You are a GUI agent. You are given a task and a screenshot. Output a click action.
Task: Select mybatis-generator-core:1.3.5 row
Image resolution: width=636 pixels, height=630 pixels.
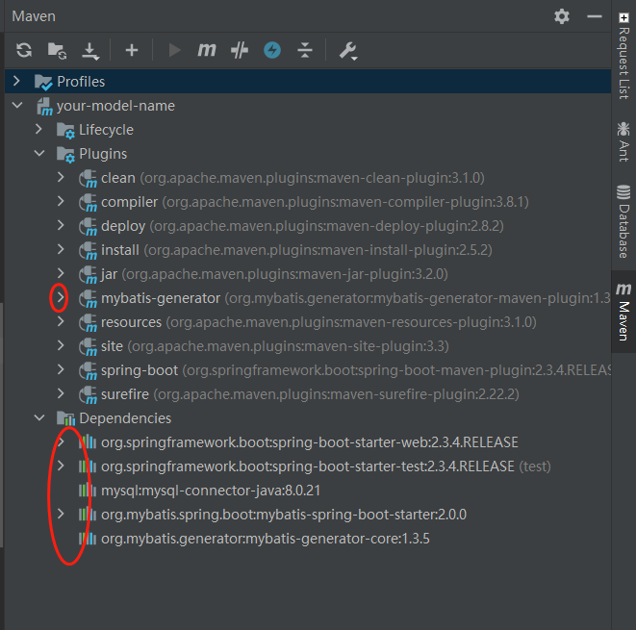click(308, 539)
